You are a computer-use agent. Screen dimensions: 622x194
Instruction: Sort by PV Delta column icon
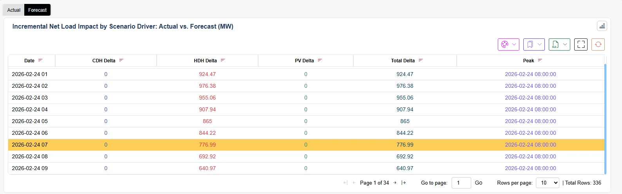pyautogui.click(x=320, y=60)
